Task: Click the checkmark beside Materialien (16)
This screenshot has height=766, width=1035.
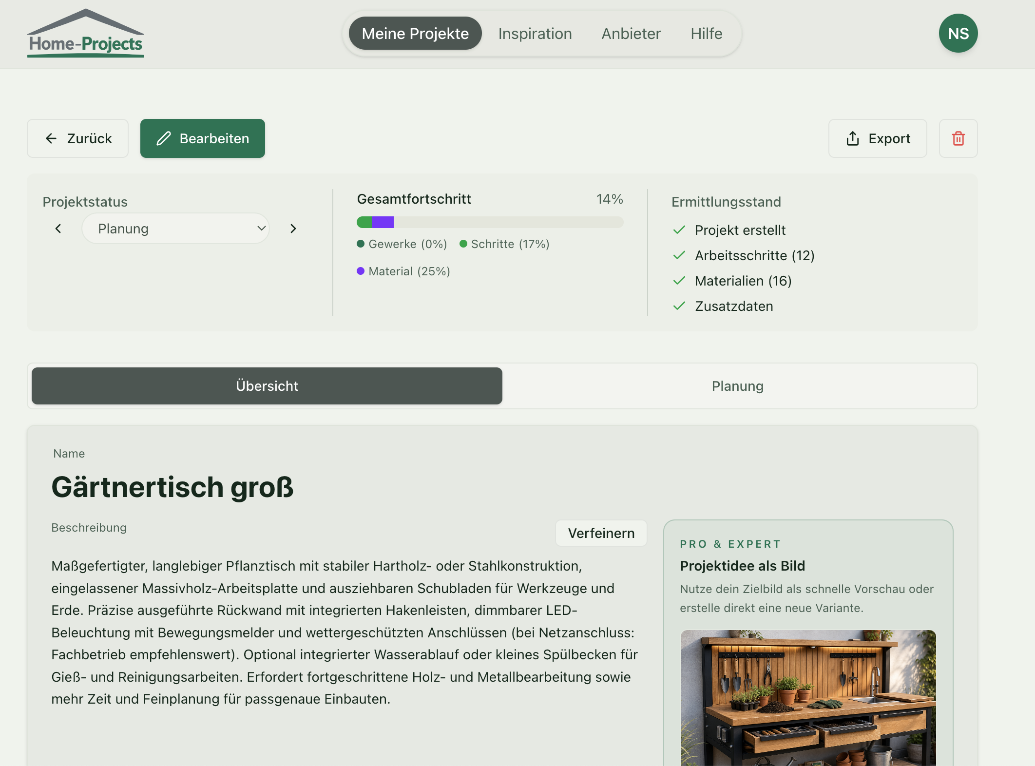Action: coord(679,281)
